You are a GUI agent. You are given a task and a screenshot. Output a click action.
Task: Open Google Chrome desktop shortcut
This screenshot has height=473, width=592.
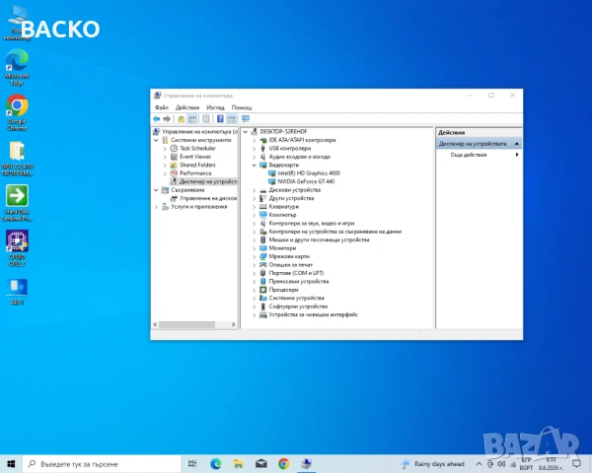pyautogui.click(x=17, y=112)
